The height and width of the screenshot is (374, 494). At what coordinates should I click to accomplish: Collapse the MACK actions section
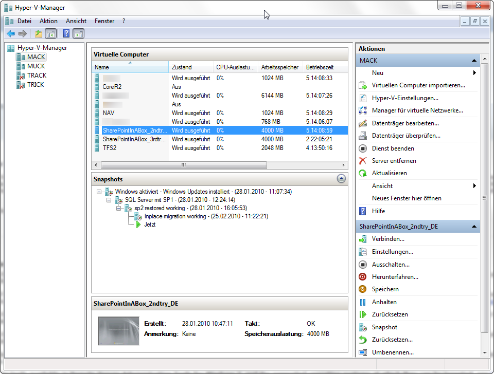(x=473, y=61)
